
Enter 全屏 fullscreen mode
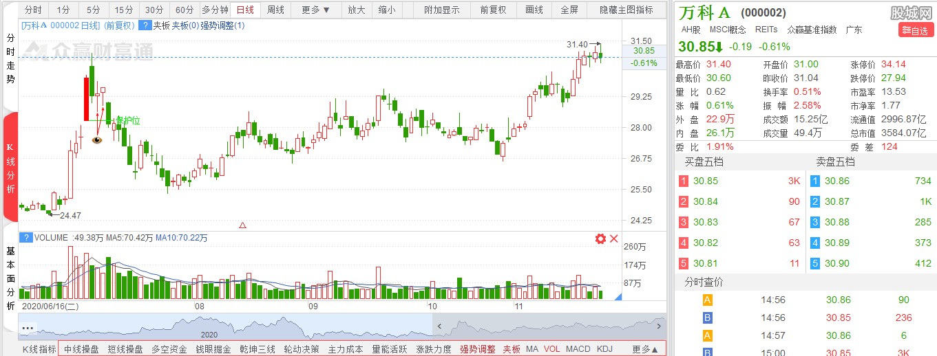click(x=569, y=10)
